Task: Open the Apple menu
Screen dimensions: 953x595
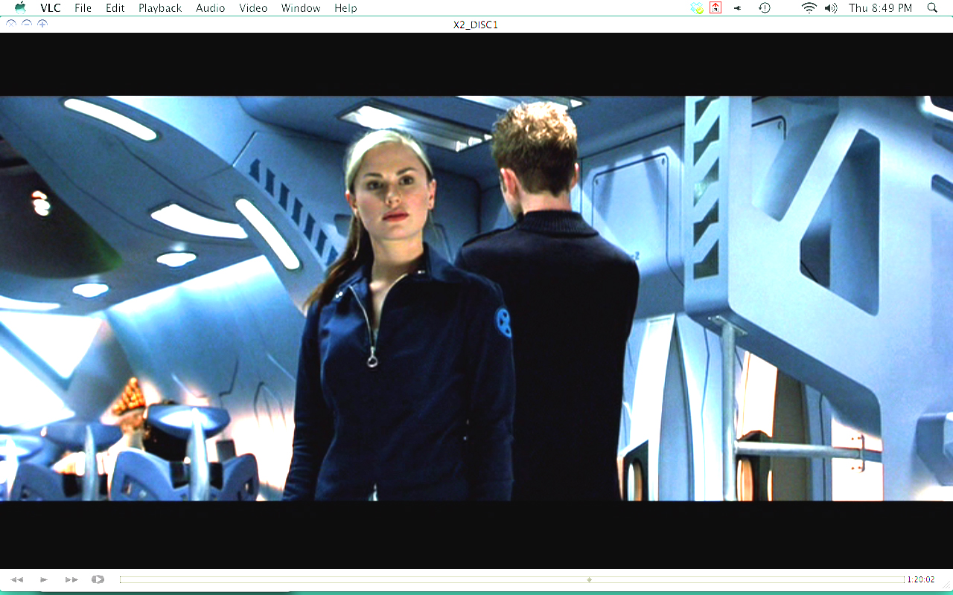Action: pyautogui.click(x=20, y=7)
